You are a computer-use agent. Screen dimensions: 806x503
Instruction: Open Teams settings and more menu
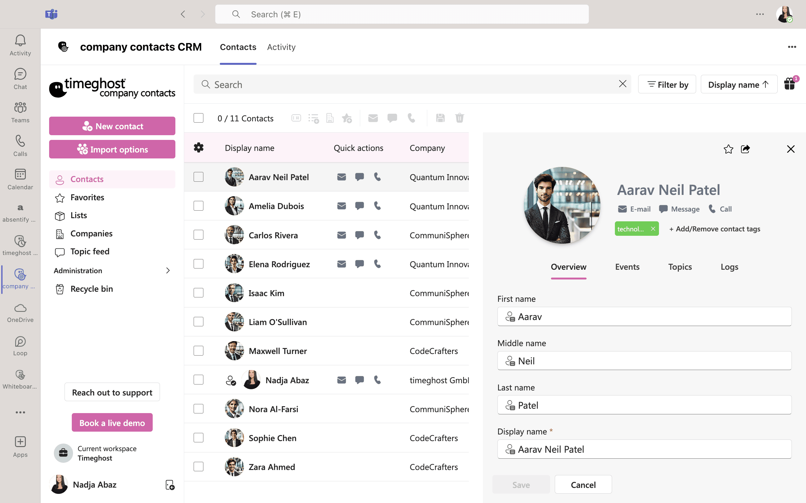point(760,14)
